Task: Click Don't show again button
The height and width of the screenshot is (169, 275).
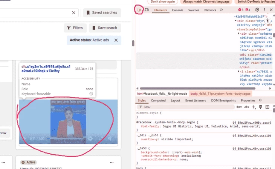Action: [x=163, y=2]
